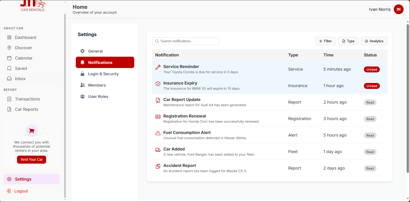The height and width of the screenshot is (202, 410).
Task: Click the Unread badge for Service Reminder
Action: point(372,69)
